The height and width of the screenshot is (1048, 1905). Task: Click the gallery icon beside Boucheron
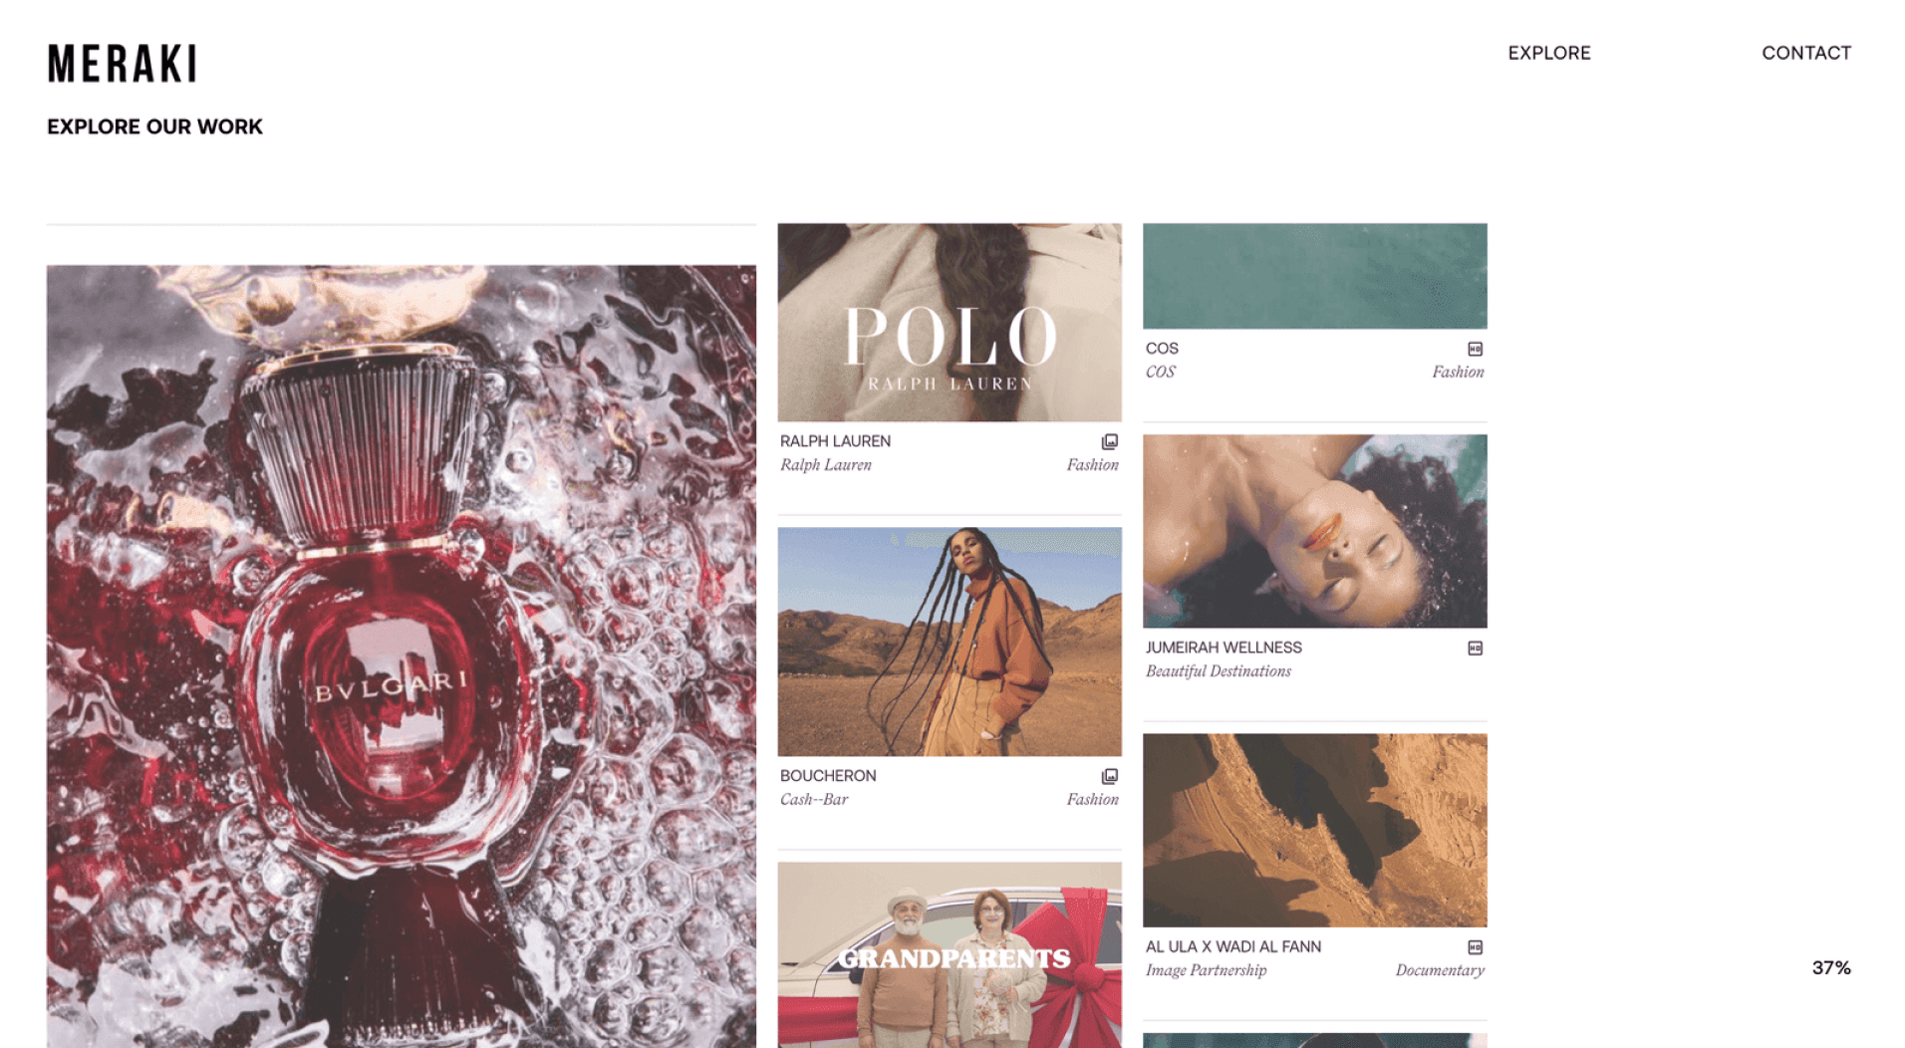pos(1109,776)
